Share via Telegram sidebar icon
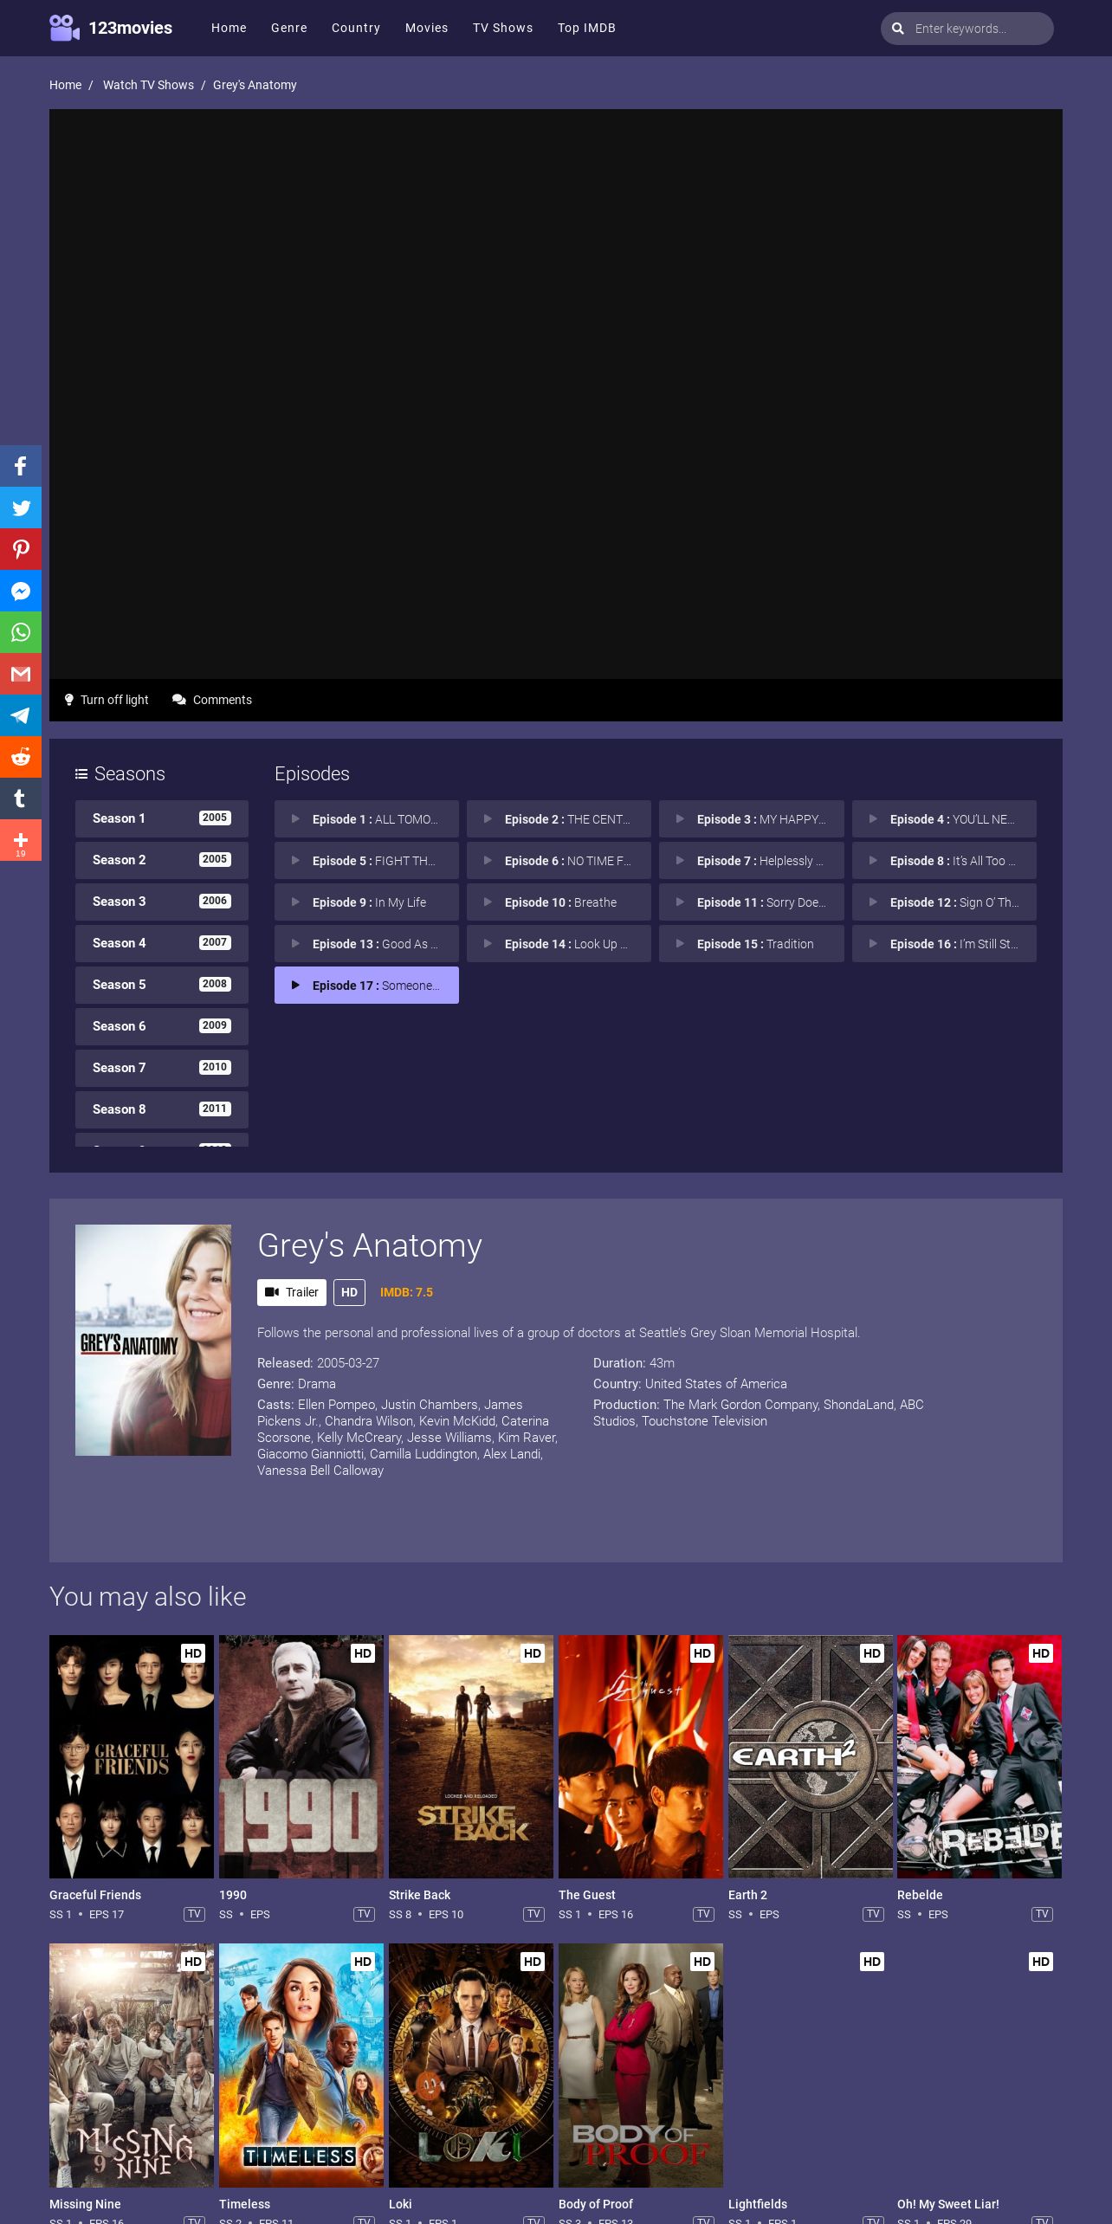The image size is (1112, 2224). [x=21, y=715]
